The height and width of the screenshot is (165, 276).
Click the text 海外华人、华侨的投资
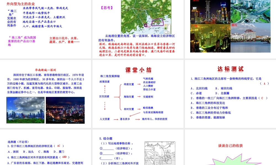(x=155, y=119)
